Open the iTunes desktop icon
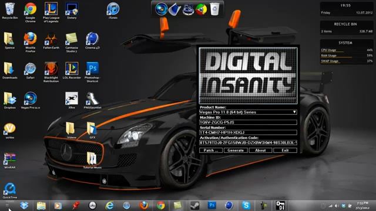This screenshot has height=211, width=376. click(113, 11)
